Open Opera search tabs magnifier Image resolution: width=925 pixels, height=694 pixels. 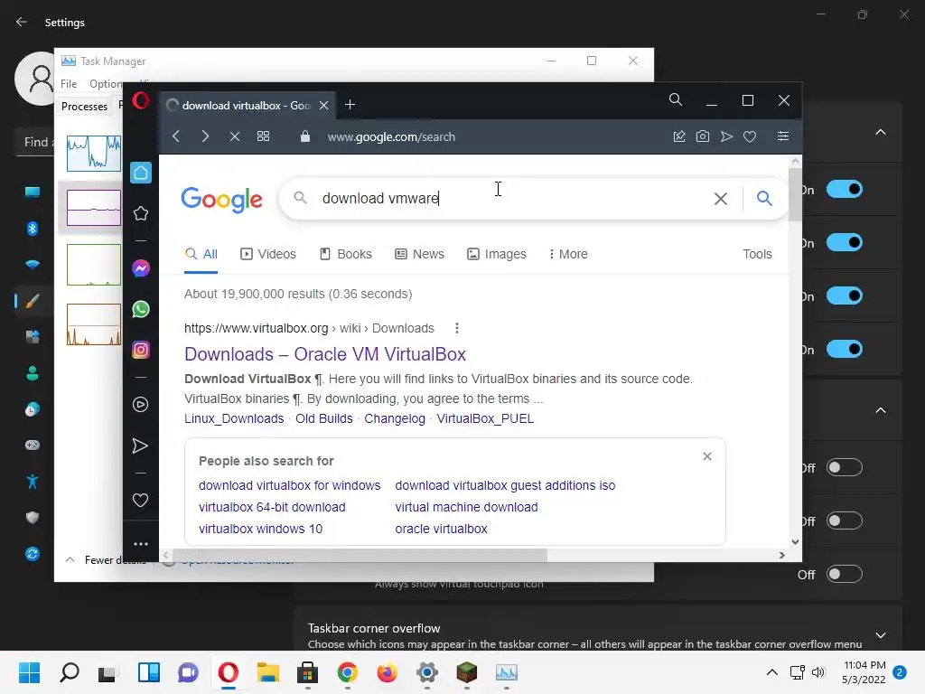pos(676,99)
